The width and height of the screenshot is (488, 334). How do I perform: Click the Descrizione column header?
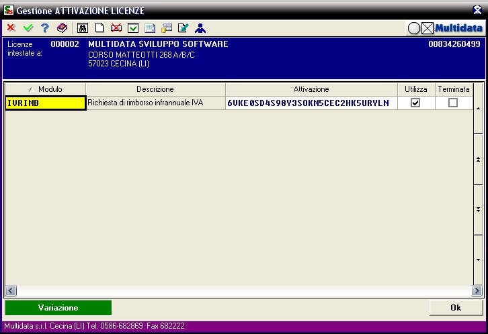click(155, 89)
